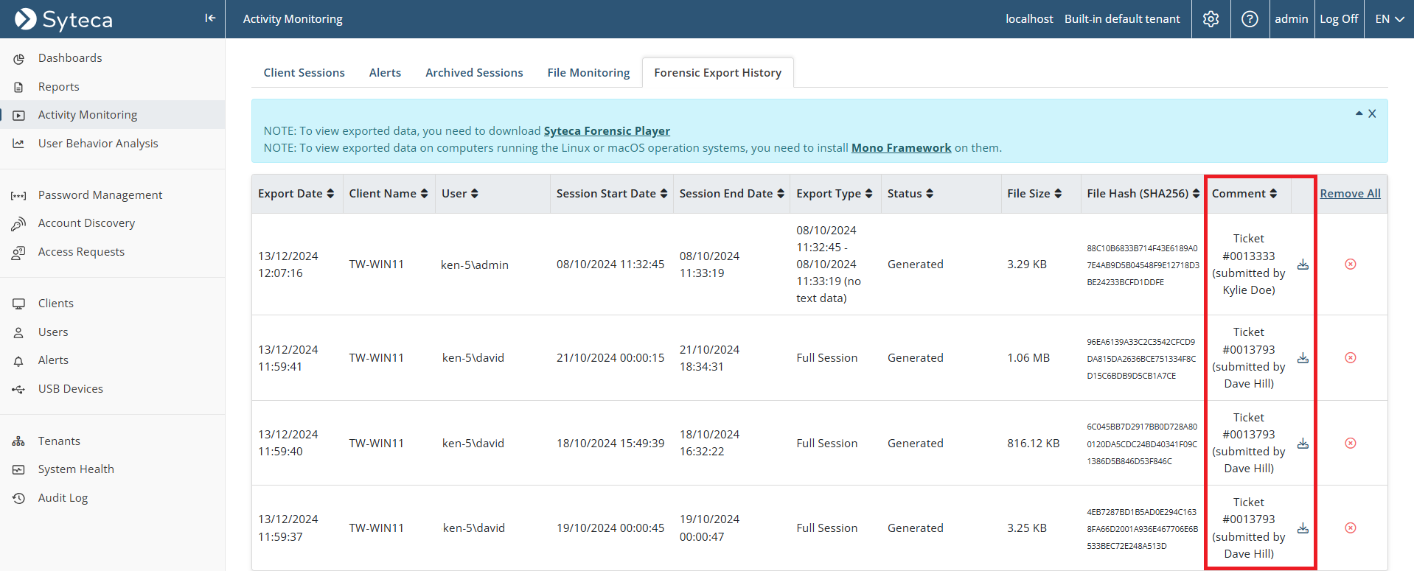This screenshot has width=1414, height=571.
Task: Click the settings gear icon in header
Action: point(1211,19)
